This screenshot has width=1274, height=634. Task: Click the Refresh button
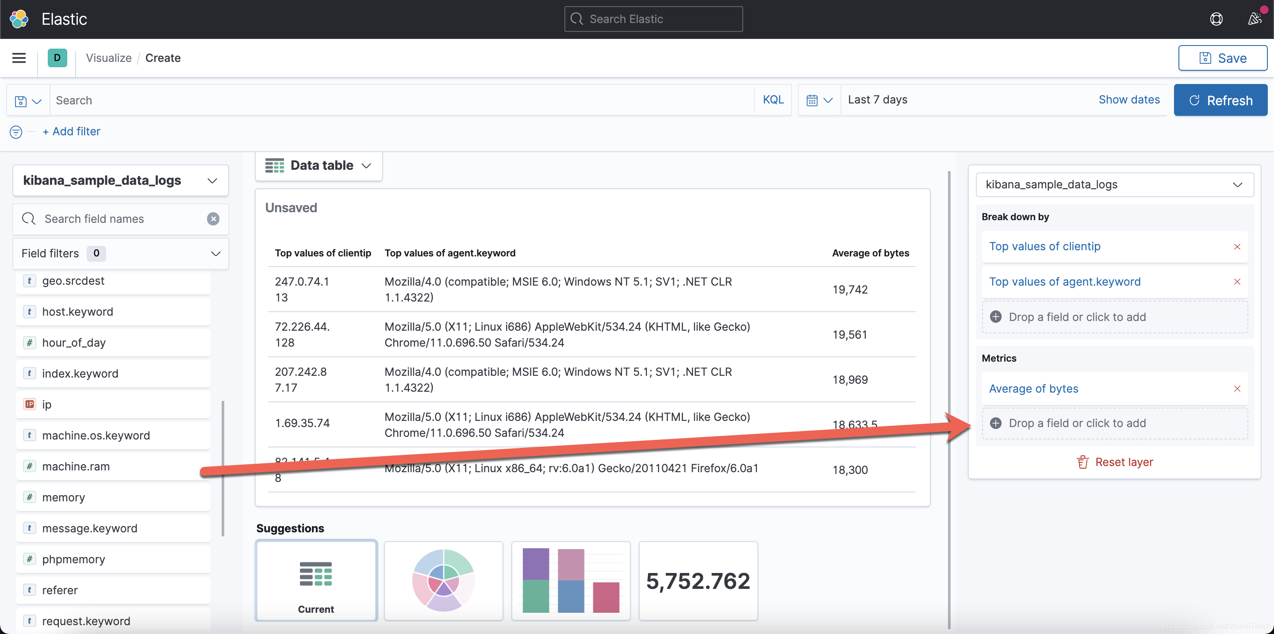tap(1220, 100)
